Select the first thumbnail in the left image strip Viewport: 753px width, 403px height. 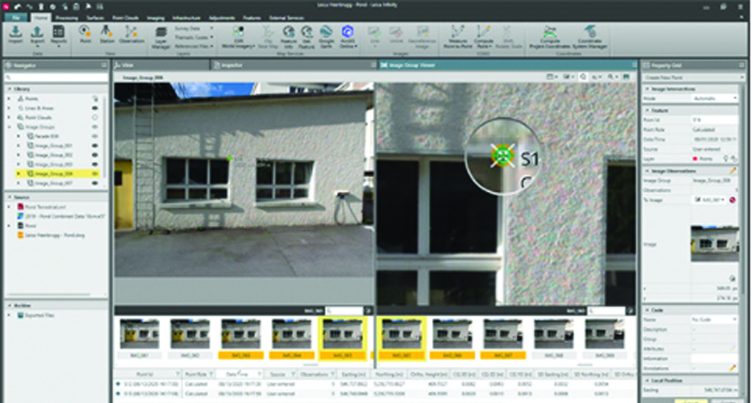pos(138,333)
